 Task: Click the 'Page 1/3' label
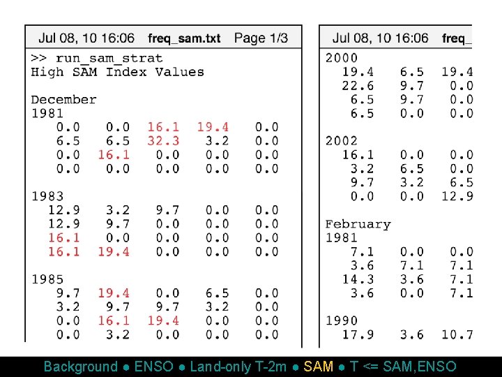click(261, 38)
